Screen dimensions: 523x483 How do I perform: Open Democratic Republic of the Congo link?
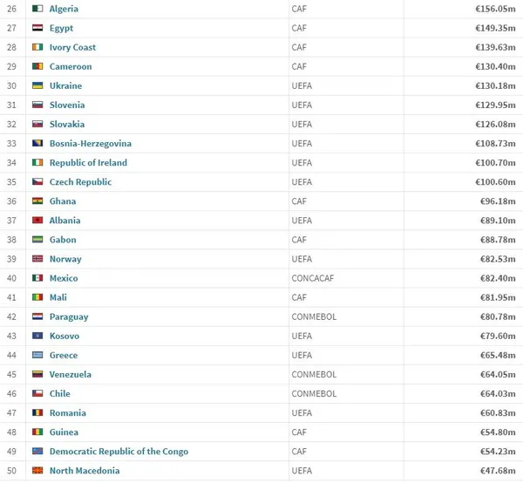[x=119, y=452]
